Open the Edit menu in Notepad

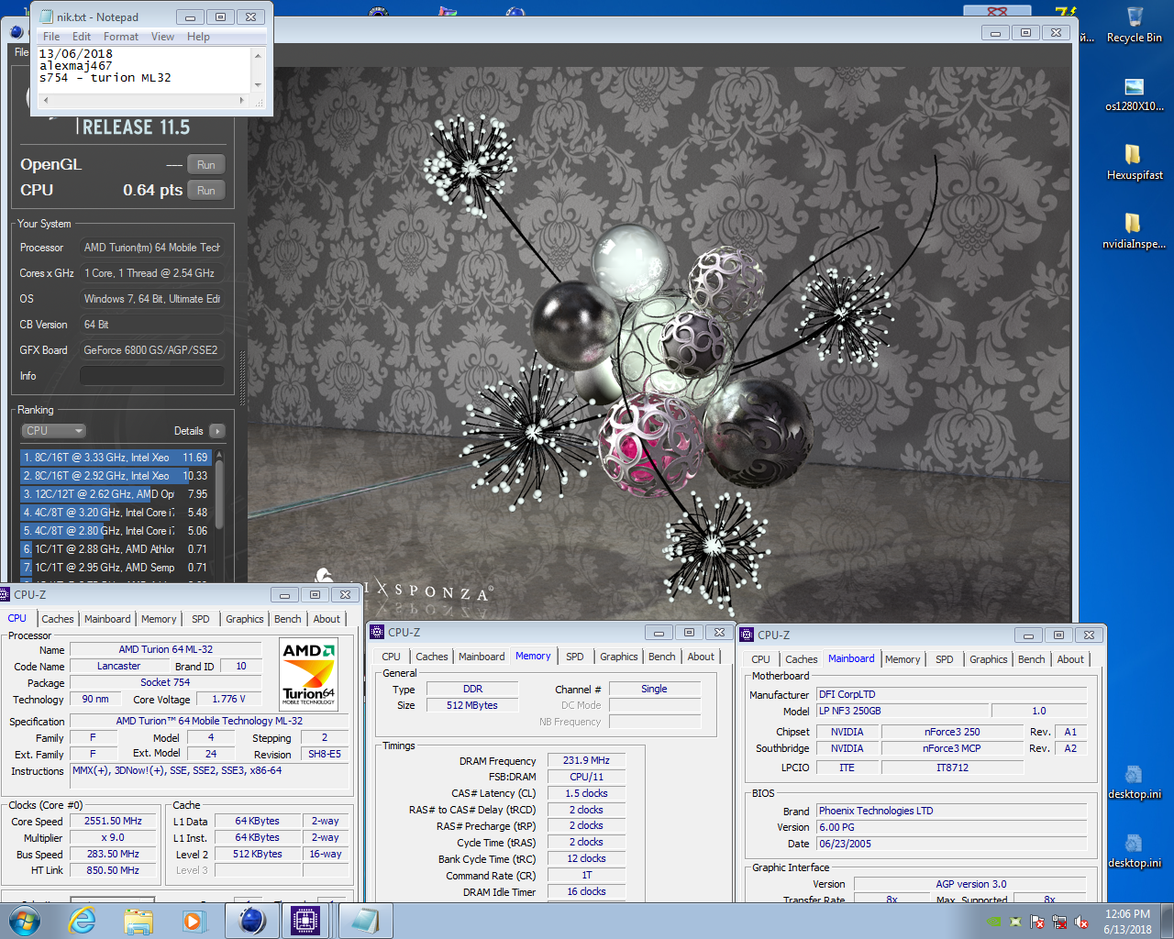[82, 37]
